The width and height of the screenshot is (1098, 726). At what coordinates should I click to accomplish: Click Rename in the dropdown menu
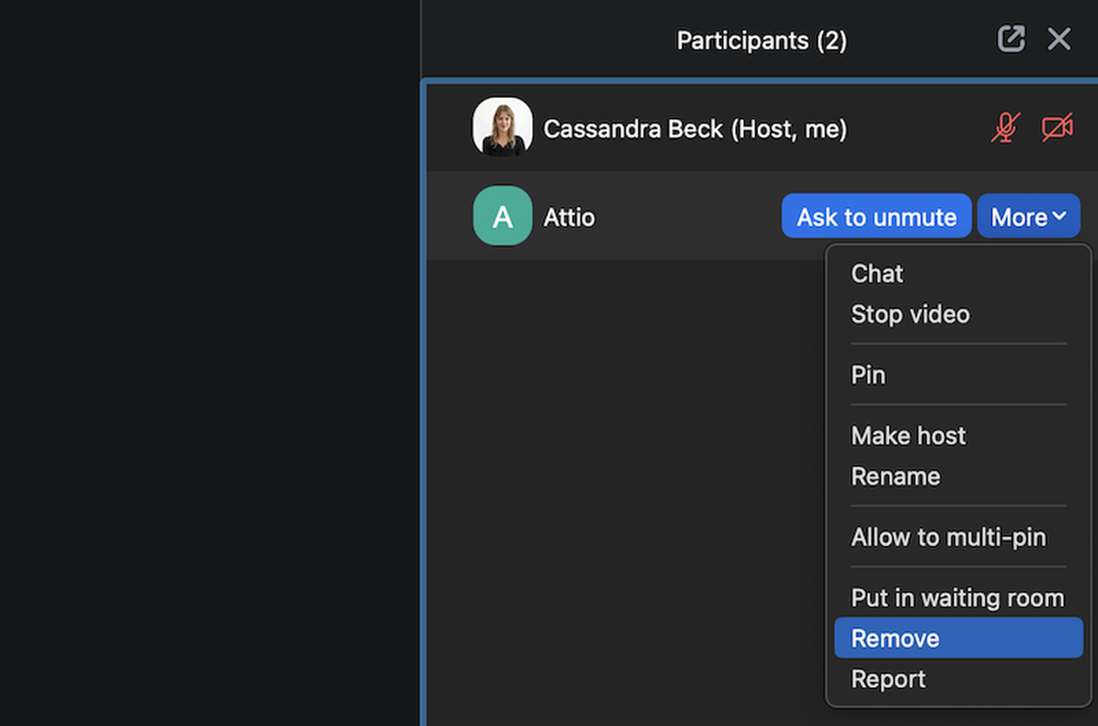896,476
